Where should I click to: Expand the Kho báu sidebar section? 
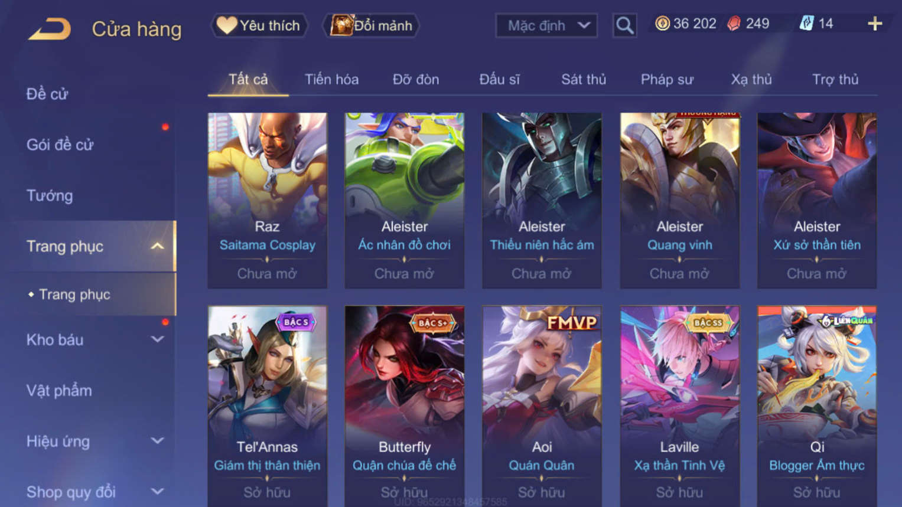coord(157,339)
